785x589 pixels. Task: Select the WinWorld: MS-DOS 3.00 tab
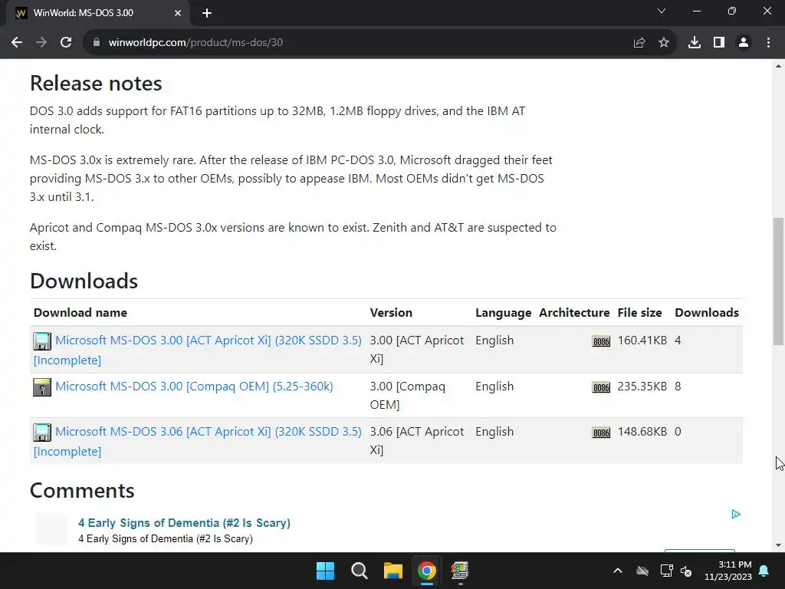coord(98,13)
